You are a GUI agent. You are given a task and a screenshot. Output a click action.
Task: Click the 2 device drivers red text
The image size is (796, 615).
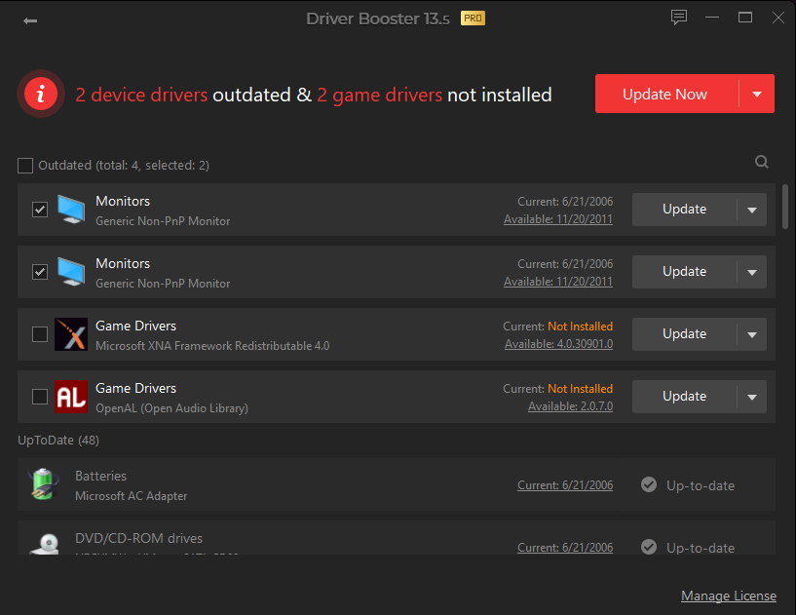[141, 95]
